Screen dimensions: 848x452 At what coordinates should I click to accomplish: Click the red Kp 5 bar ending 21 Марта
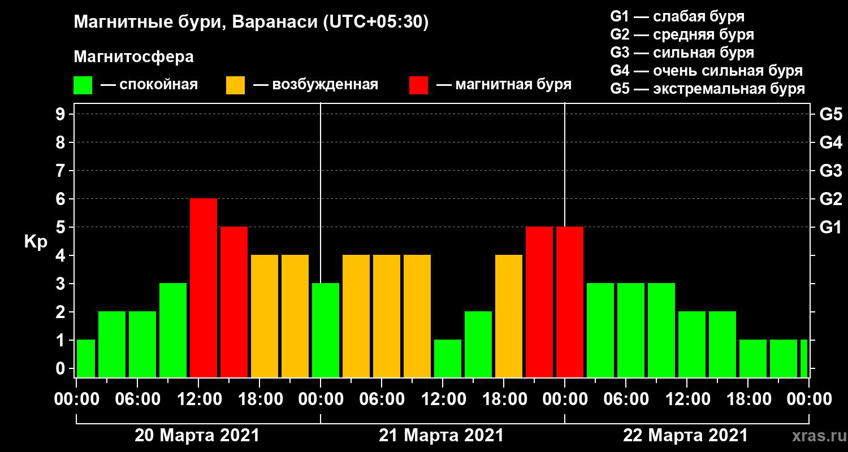click(539, 302)
